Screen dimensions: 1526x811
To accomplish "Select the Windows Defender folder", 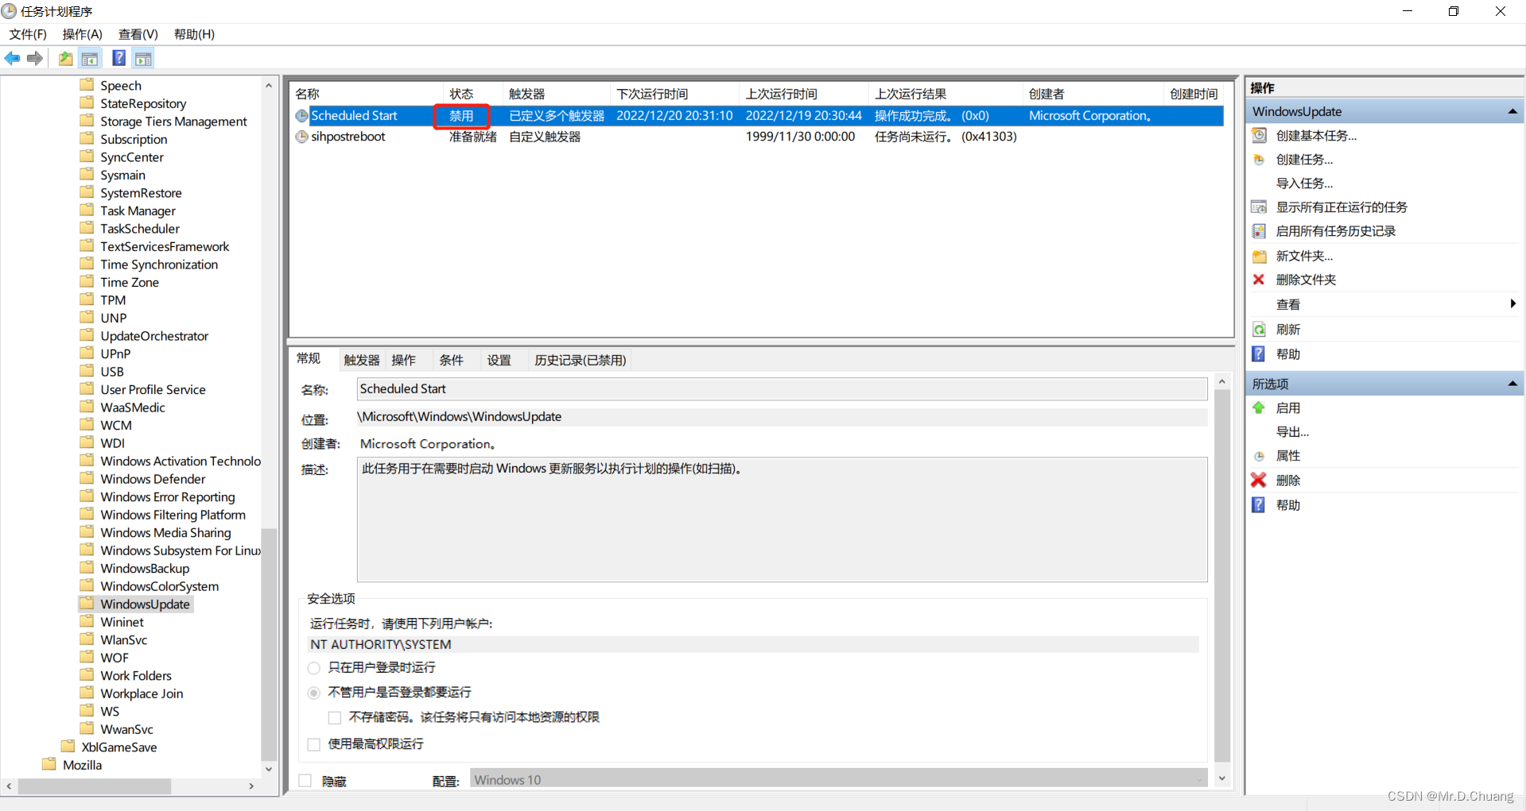I will pos(153,479).
